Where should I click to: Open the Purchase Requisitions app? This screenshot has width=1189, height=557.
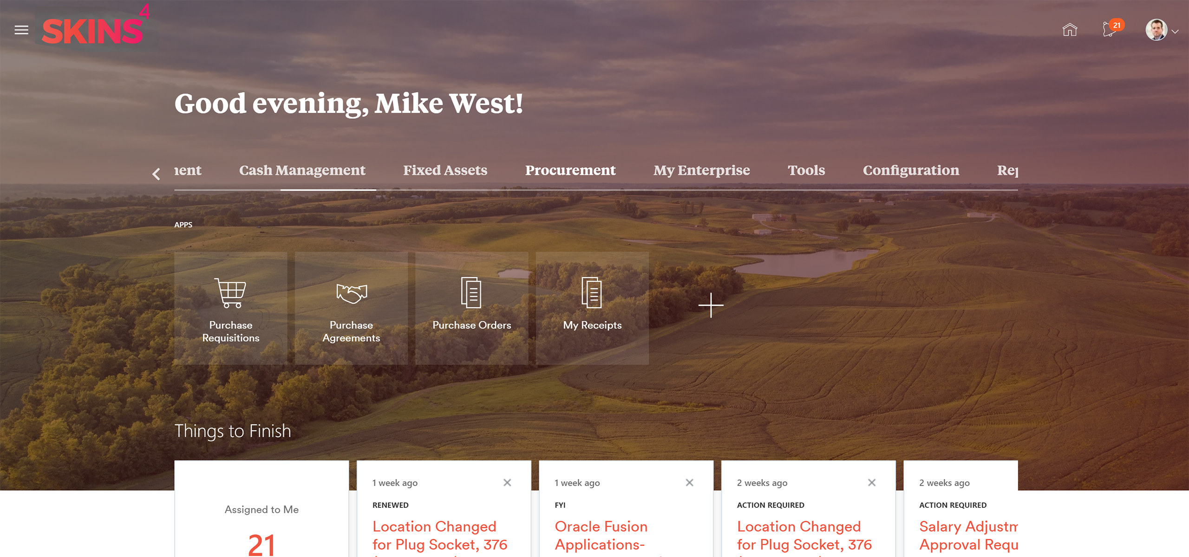[231, 308]
